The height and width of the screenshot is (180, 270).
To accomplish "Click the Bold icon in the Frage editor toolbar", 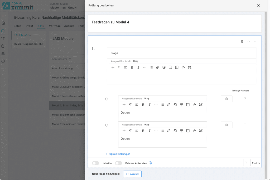I will 132,67.
